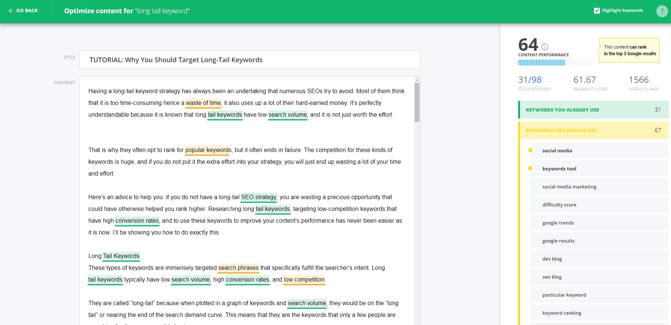
Task: Click the scrollbar up arrow in content editor
Action: [417, 80]
